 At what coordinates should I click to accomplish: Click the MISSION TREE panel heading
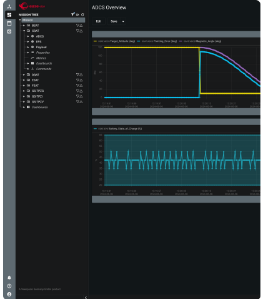click(29, 14)
